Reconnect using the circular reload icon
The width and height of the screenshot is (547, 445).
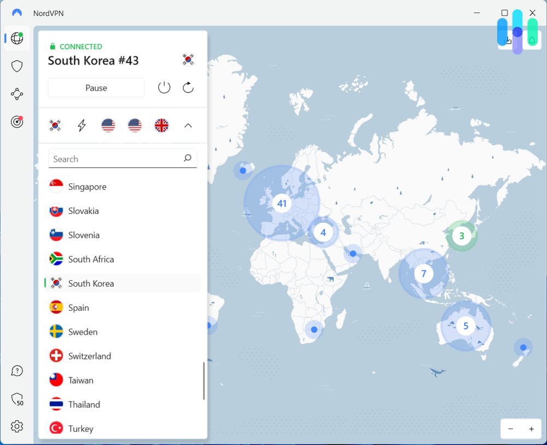pos(188,88)
